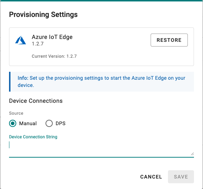Screen dimensions: 203x189
Task: Select the DPS source radio button
Action: [x=49, y=123]
